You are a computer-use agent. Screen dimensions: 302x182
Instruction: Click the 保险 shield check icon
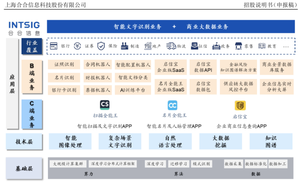(x=101, y=46)
